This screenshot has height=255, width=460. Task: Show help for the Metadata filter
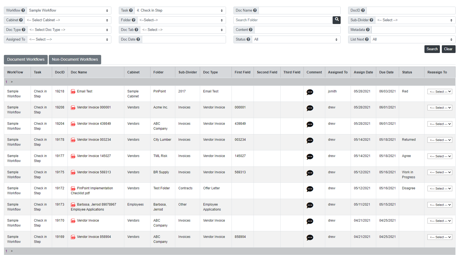coord(368,30)
